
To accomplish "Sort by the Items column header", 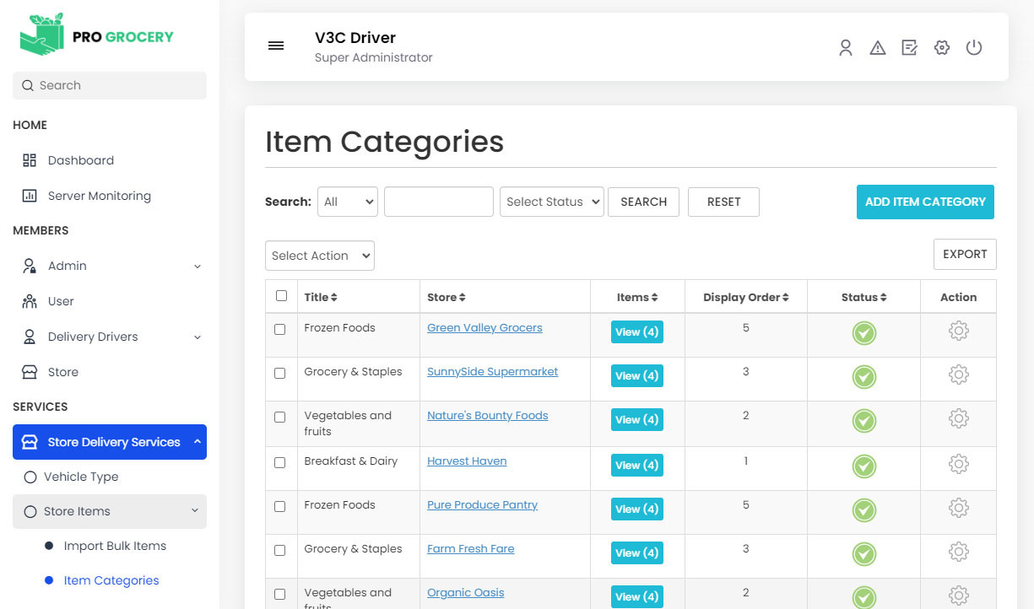I will pyautogui.click(x=637, y=298).
